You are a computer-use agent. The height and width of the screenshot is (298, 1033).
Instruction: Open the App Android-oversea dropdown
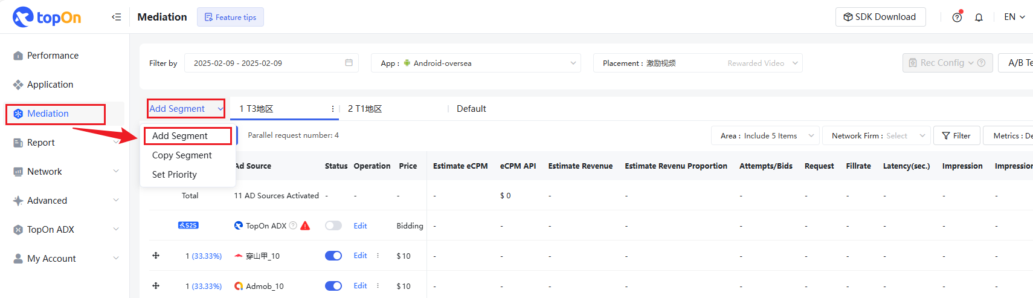point(476,63)
